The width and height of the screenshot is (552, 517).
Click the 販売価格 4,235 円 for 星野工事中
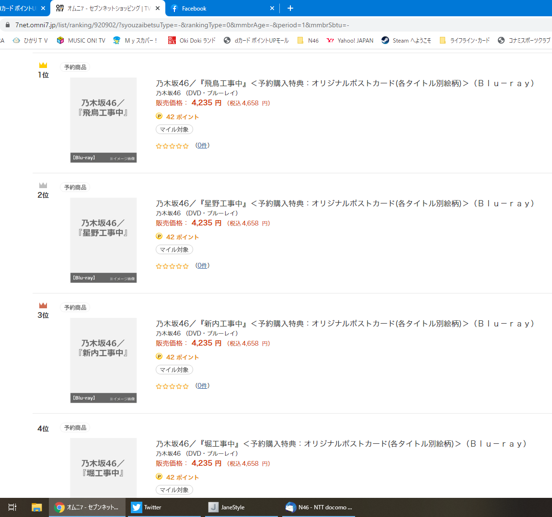189,223
